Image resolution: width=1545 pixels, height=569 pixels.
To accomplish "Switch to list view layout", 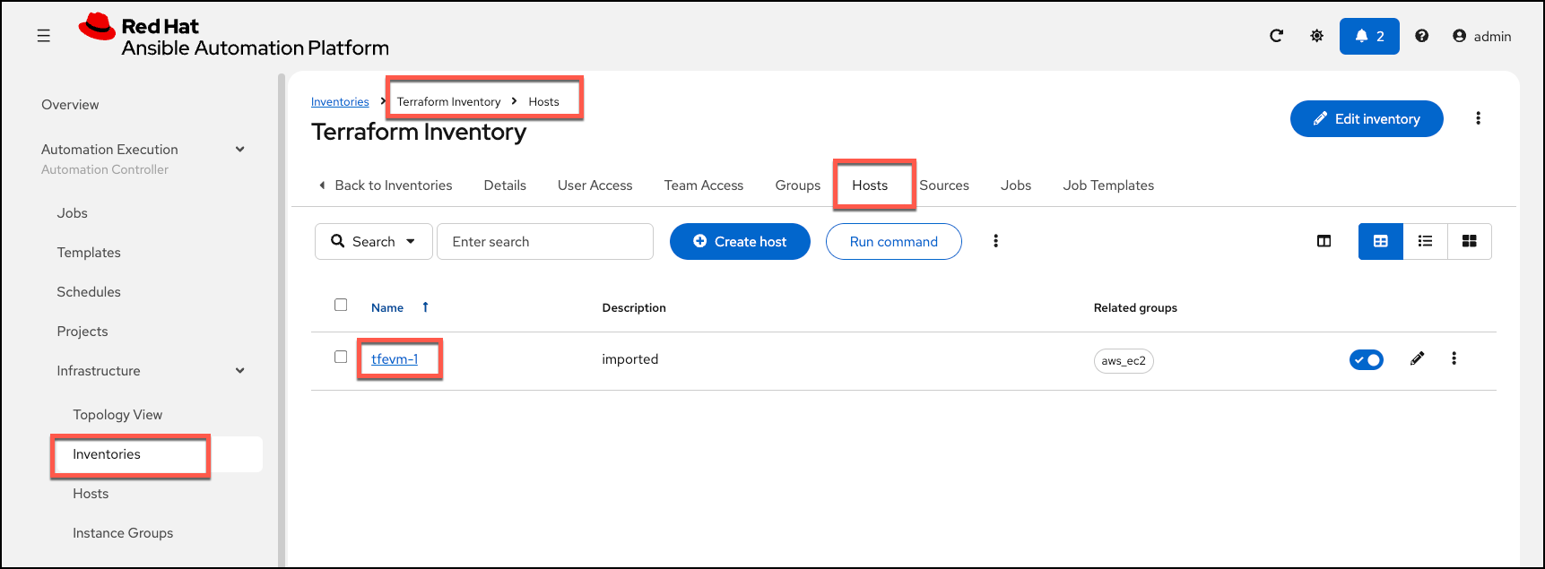I will pyautogui.click(x=1425, y=241).
